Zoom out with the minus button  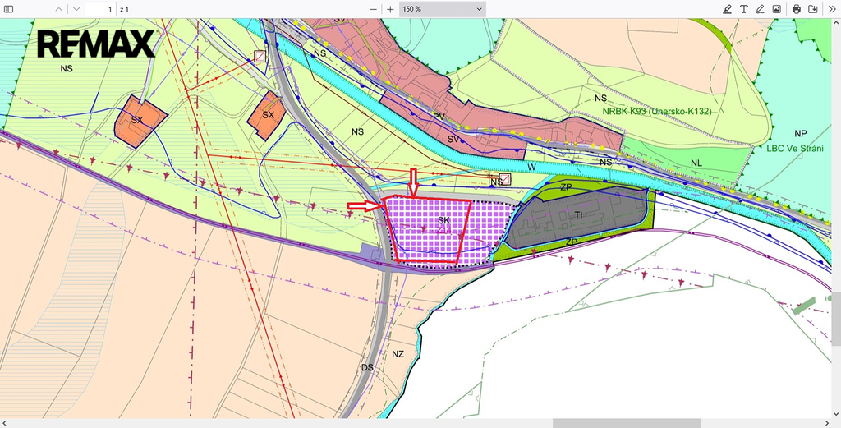pyautogui.click(x=373, y=9)
